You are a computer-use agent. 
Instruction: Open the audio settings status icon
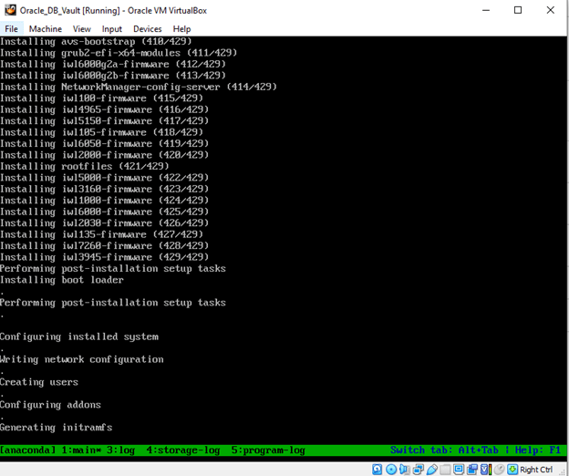pyautogui.click(x=405, y=470)
